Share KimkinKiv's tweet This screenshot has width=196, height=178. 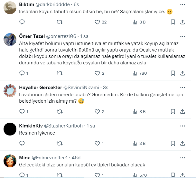(x=182, y=144)
